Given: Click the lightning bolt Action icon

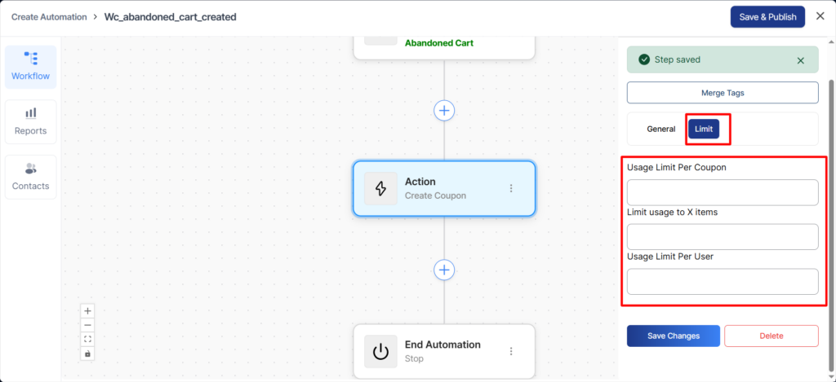Looking at the screenshot, I should [x=380, y=188].
